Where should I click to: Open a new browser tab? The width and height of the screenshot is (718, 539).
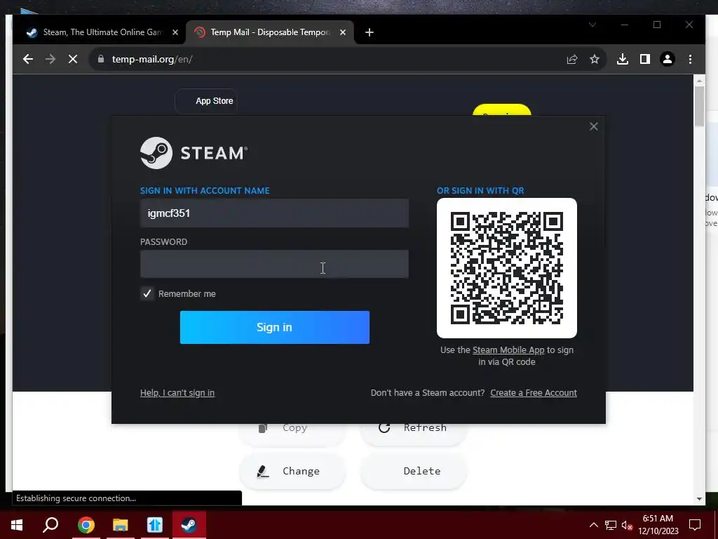tap(370, 32)
